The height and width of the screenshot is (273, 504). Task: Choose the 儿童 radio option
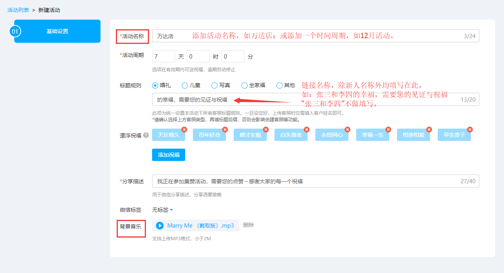click(x=185, y=85)
